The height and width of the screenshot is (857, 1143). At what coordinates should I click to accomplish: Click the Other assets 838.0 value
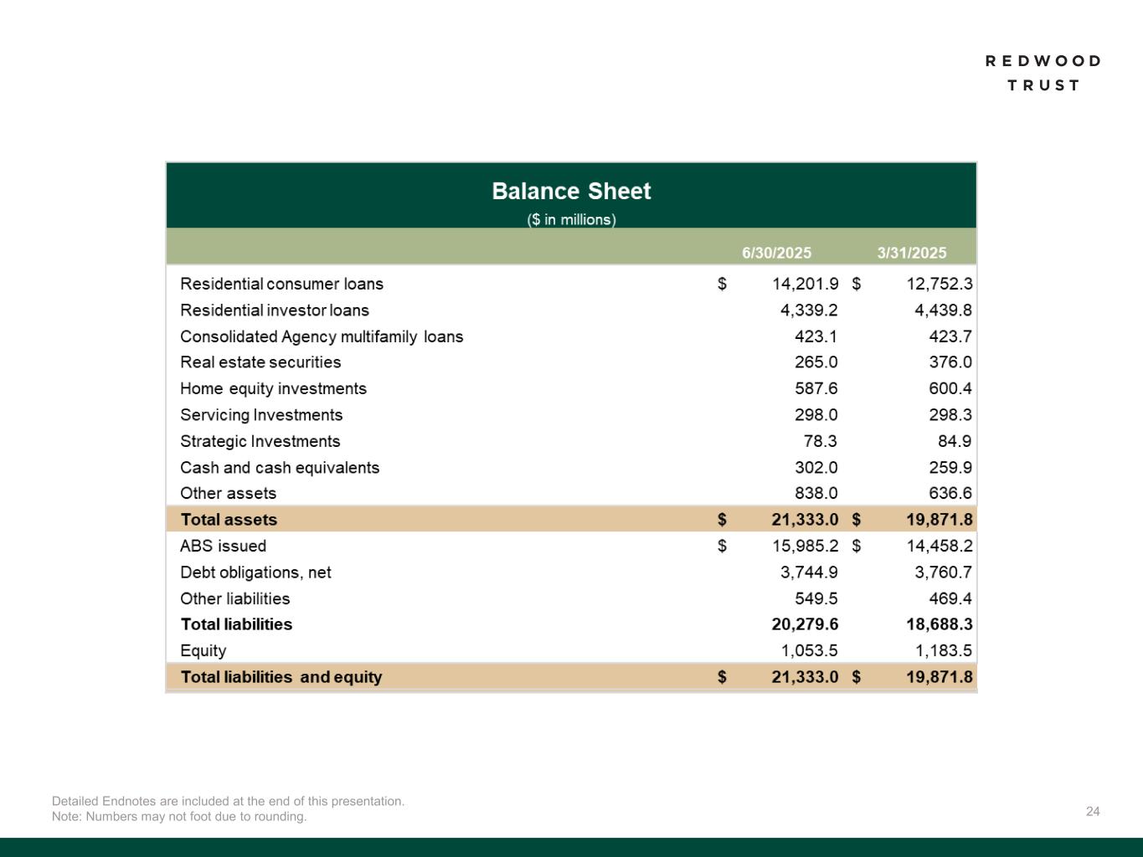pos(816,494)
